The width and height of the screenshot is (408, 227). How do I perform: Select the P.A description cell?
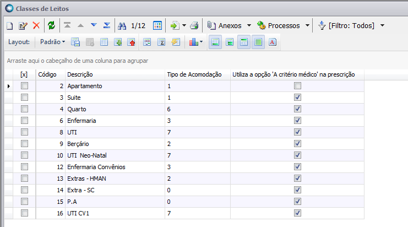pyautogui.click(x=115, y=202)
